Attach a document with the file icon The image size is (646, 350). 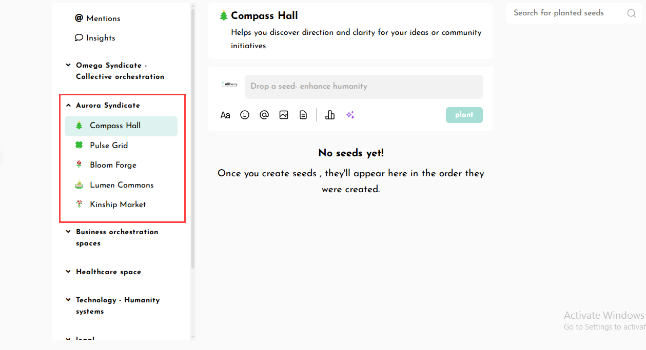(x=303, y=115)
